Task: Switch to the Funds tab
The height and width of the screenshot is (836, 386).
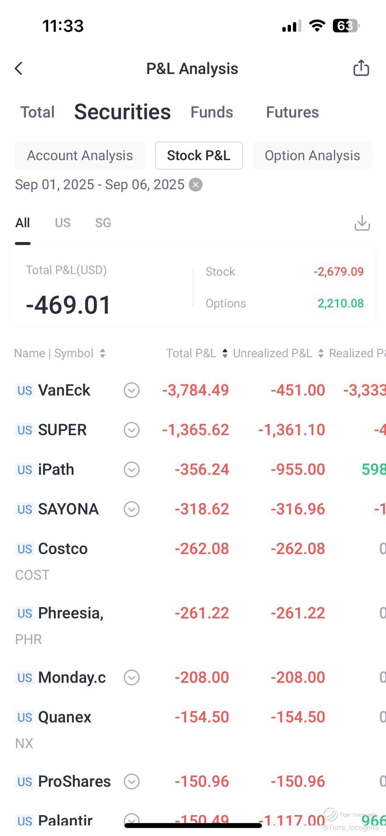Action: click(212, 112)
